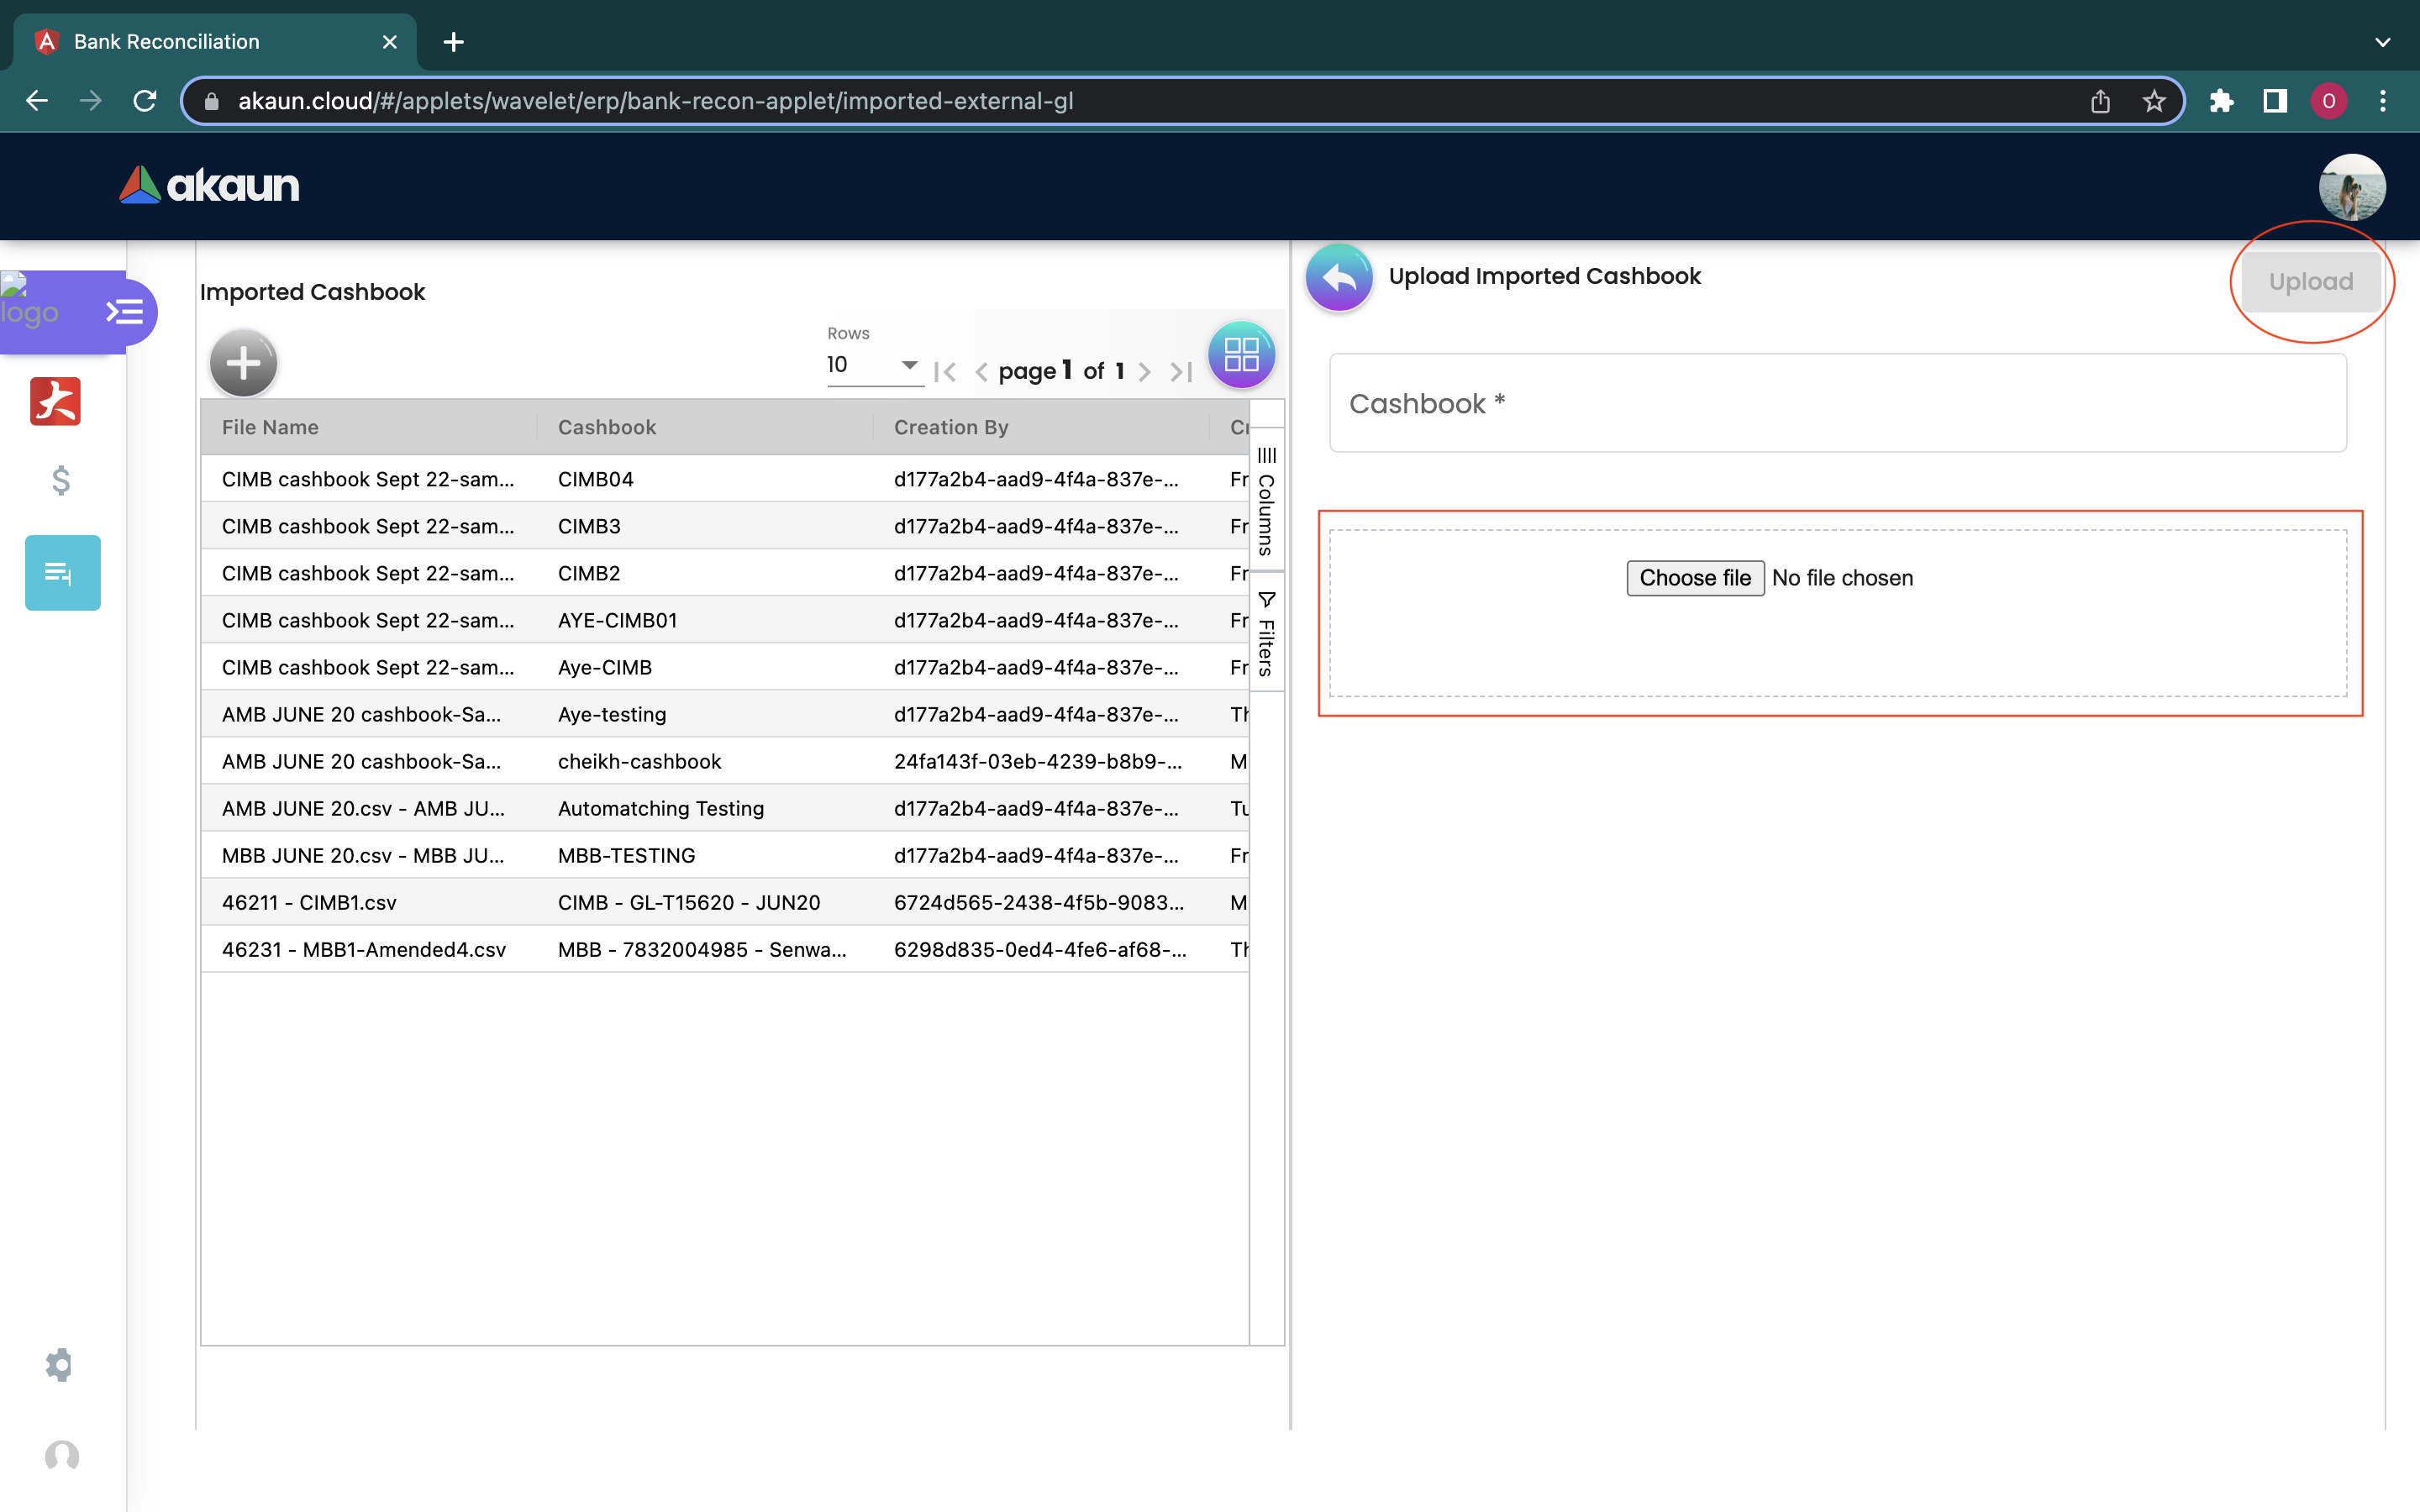Viewport: 2420px width, 1512px height.
Task: Click the Cashbook input field
Action: coord(1837,403)
